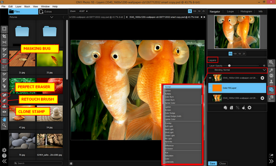Collapse the browser pane with the arrow beside the Pictures dropdown
Screen dimensions: 276x166
click(63, 17)
